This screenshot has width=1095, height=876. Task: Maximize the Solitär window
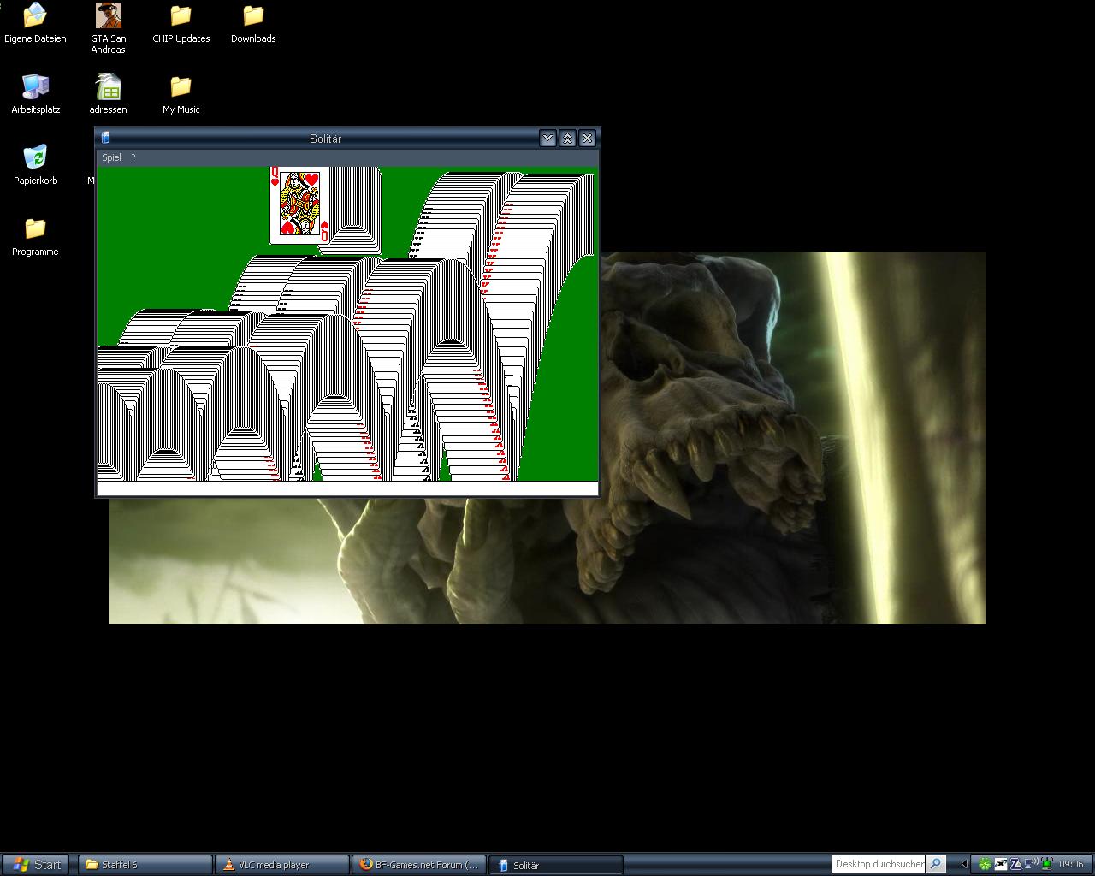[x=567, y=139]
